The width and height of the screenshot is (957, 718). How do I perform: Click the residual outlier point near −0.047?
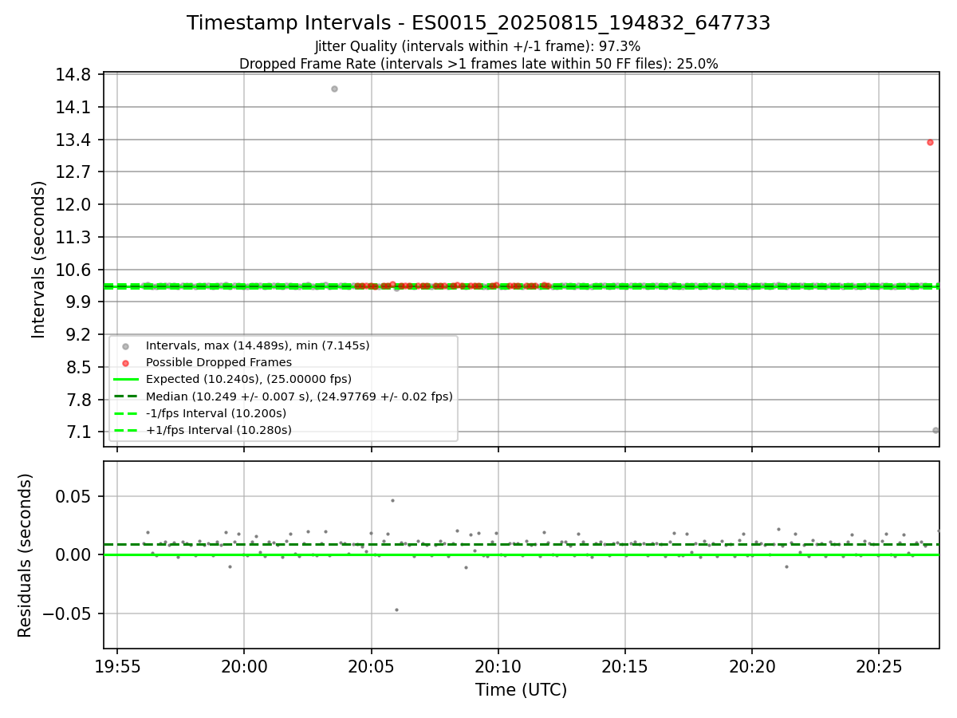coord(396,610)
